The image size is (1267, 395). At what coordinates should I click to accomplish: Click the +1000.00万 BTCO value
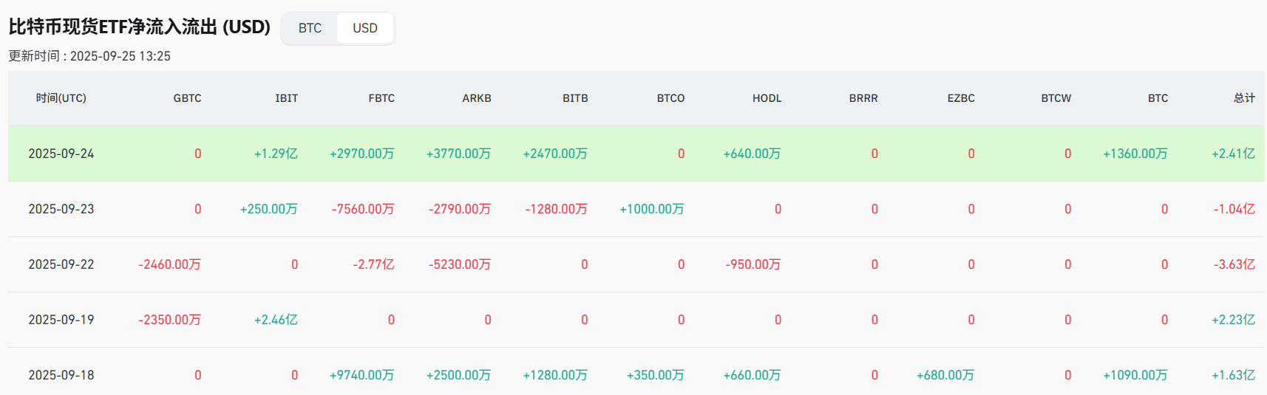[x=652, y=209]
